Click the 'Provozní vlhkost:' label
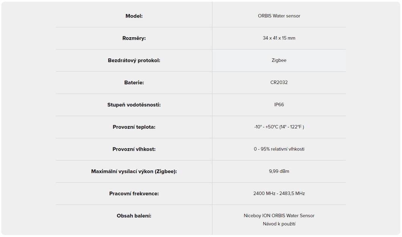 pos(134,149)
